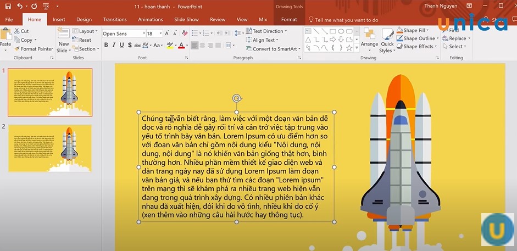Toggle Bold formatting
The image size is (517, 251).
pyautogui.click(x=106, y=45)
